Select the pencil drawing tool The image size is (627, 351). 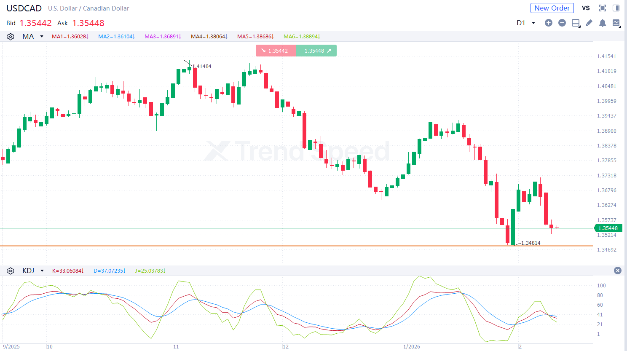point(589,23)
